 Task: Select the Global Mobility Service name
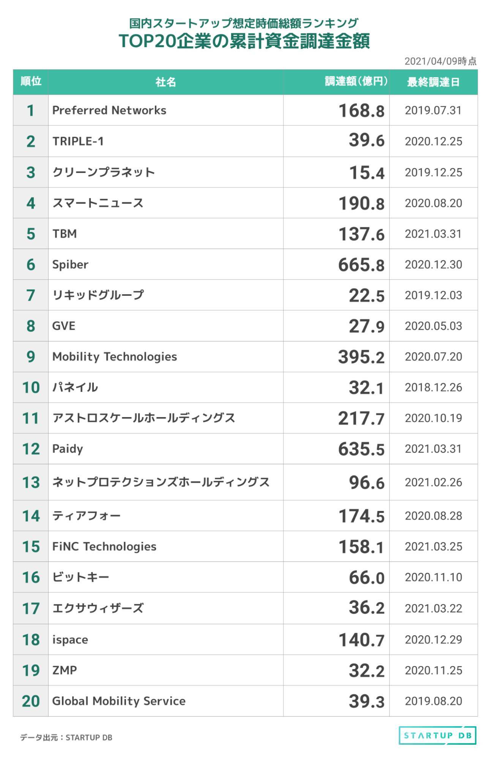tap(119, 701)
